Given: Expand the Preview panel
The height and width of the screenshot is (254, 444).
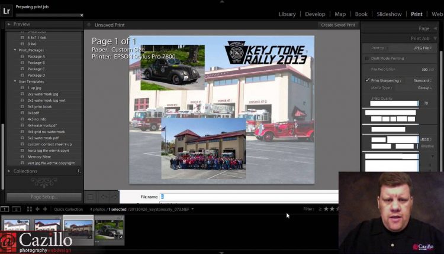Looking at the screenshot, I should pos(9,24).
